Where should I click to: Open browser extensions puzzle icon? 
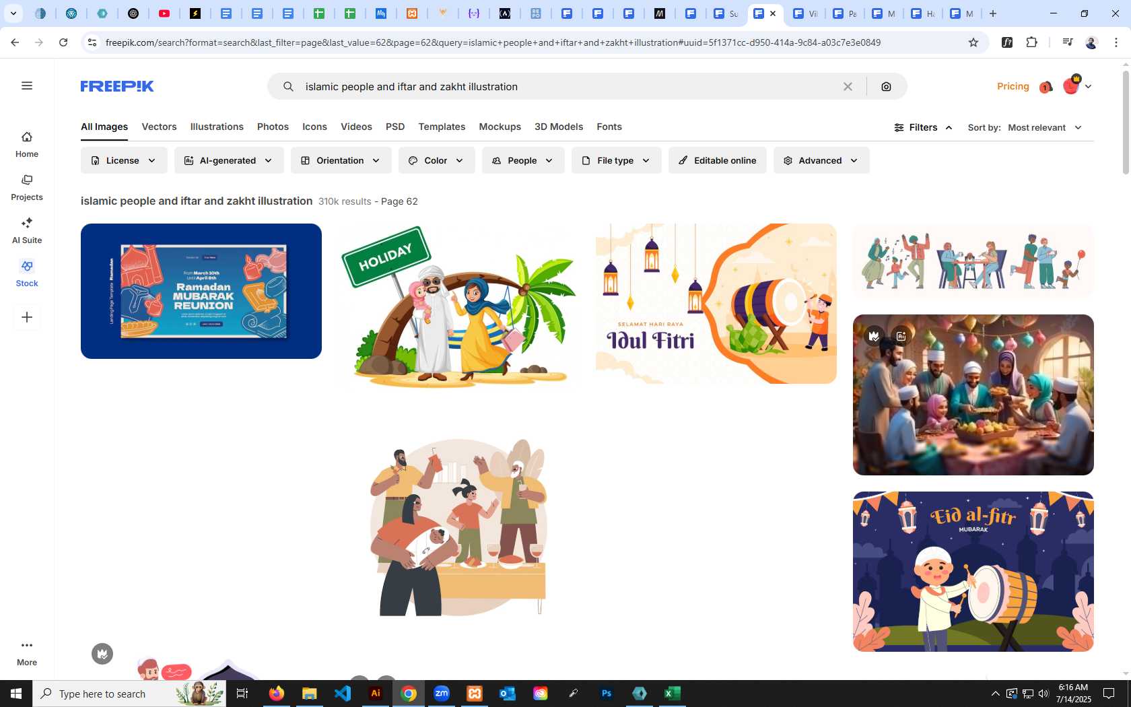1031,42
